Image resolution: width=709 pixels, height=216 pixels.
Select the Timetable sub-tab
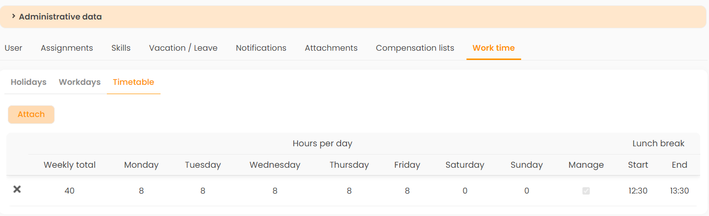coord(134,82)
